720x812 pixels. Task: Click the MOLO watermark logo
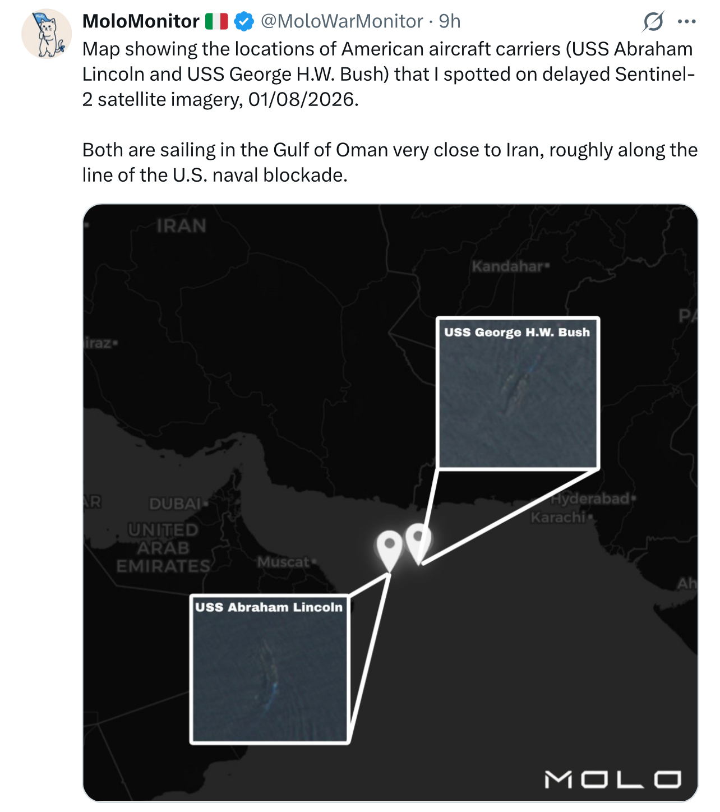[x=613, y=779]
